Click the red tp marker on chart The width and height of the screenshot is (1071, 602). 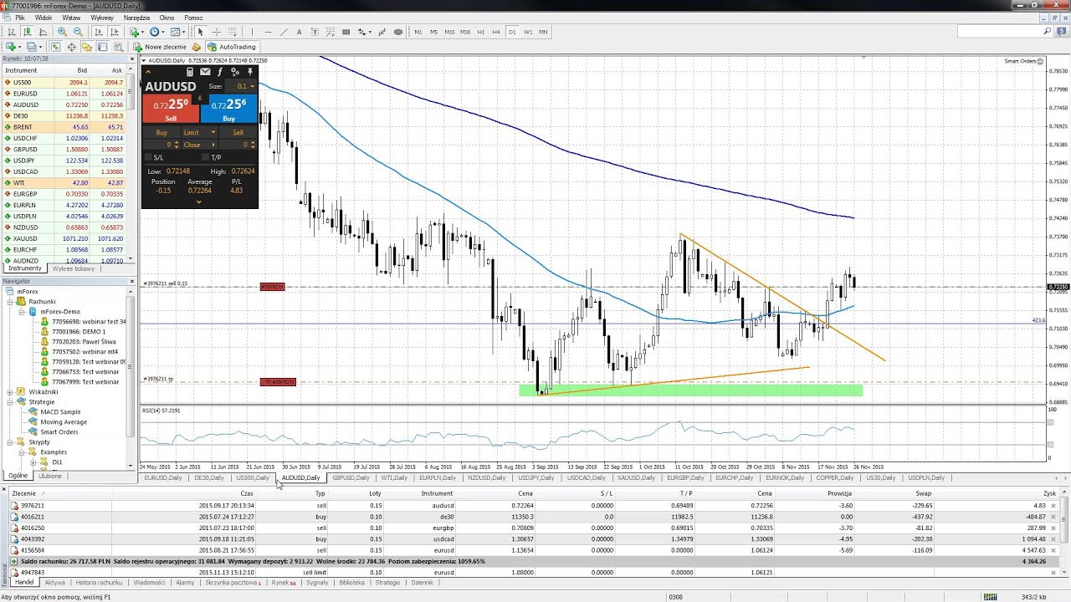pyautogui.click(x=278, y=382)
